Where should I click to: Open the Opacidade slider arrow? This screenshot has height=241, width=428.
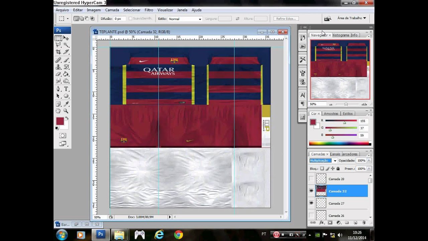tap(369, 161)
